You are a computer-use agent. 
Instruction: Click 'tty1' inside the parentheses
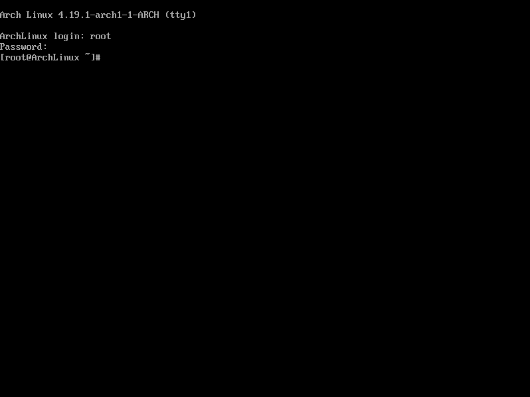[181, 15]
